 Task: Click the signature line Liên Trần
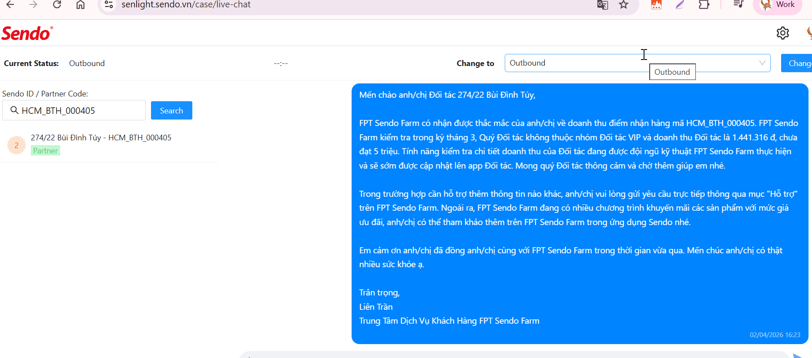[x=376, y=307]
